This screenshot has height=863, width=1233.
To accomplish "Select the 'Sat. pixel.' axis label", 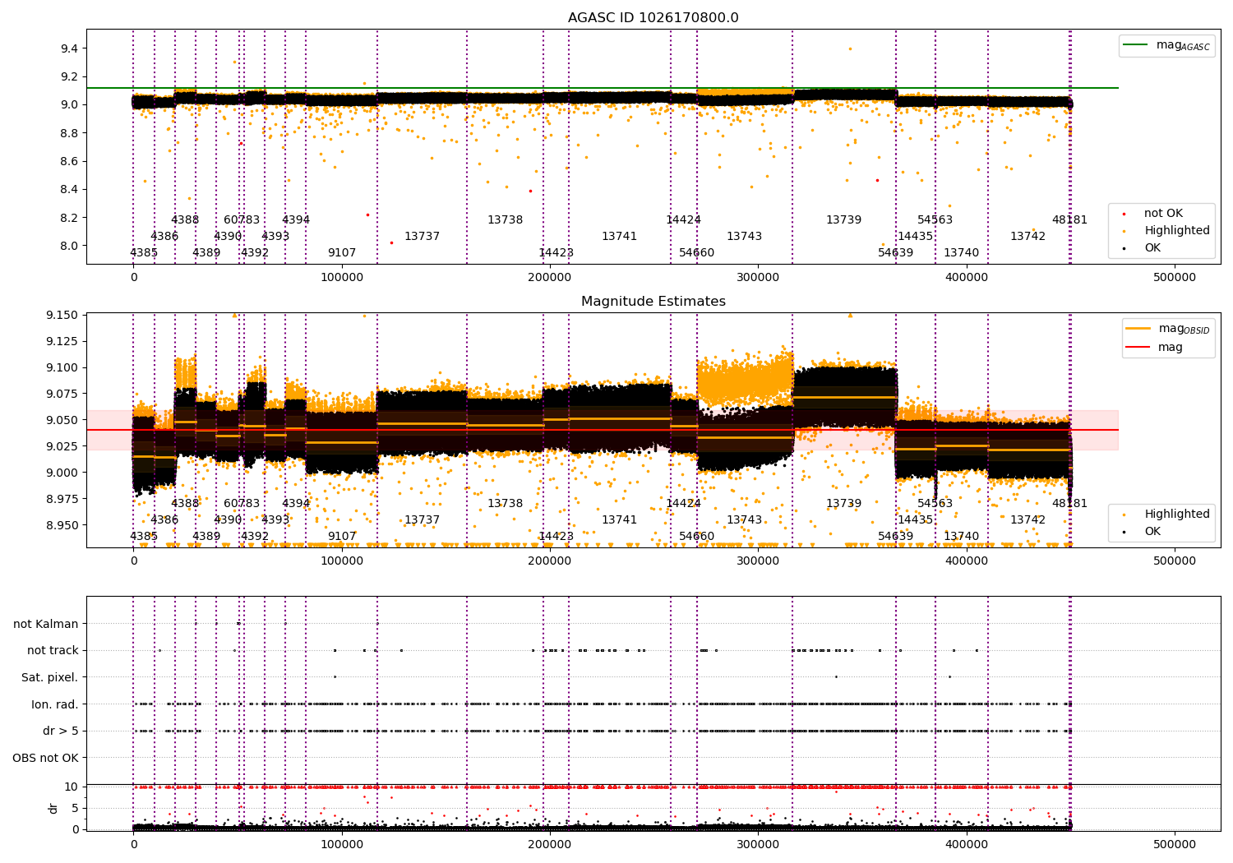I will point(50,677).
